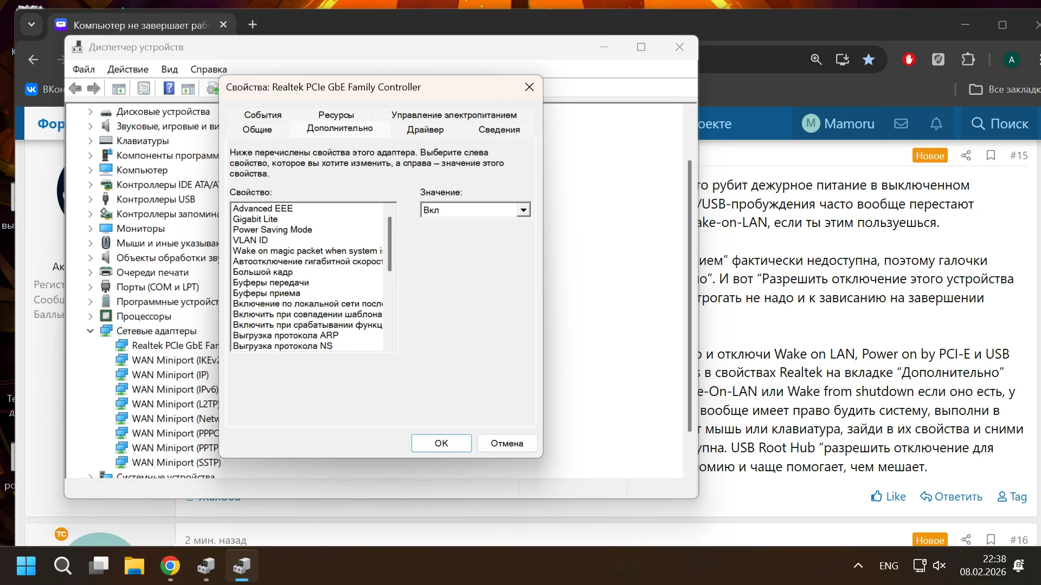The width and height of the screenshot is (1041, 585).
Task: Open the Chrome extensions puzzle icon
Action: point(968,60)
